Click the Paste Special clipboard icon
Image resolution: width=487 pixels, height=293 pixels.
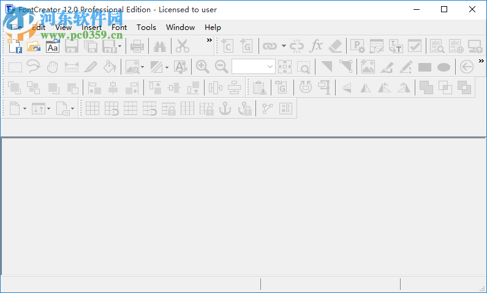coord(259,87)
